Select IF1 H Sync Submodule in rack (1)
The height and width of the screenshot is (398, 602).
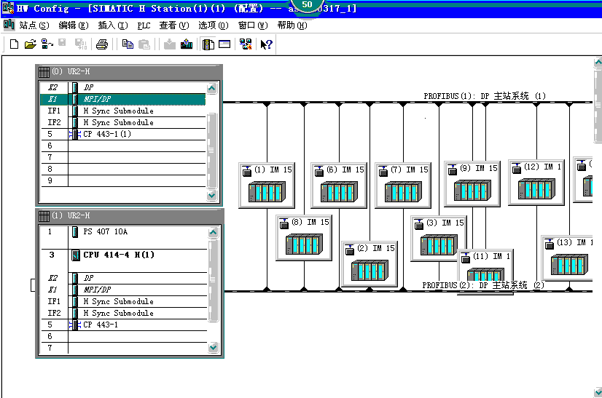tap(124, 301)
